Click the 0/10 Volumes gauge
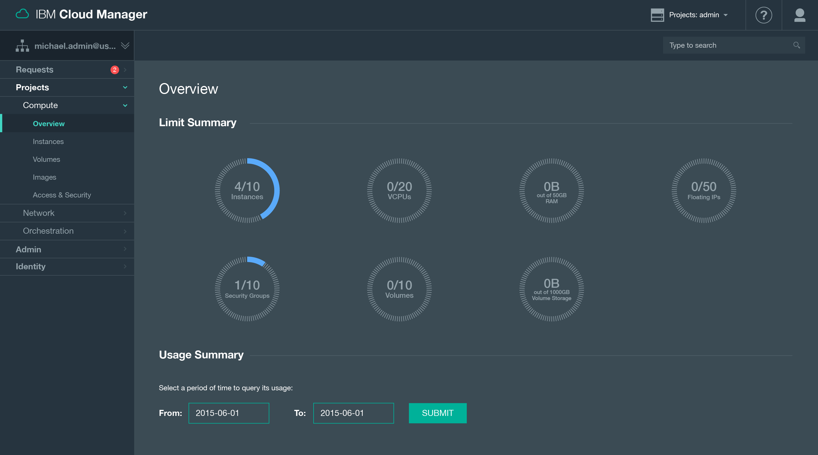The width and height of the screenshot is (818, 455). [399, 289]
